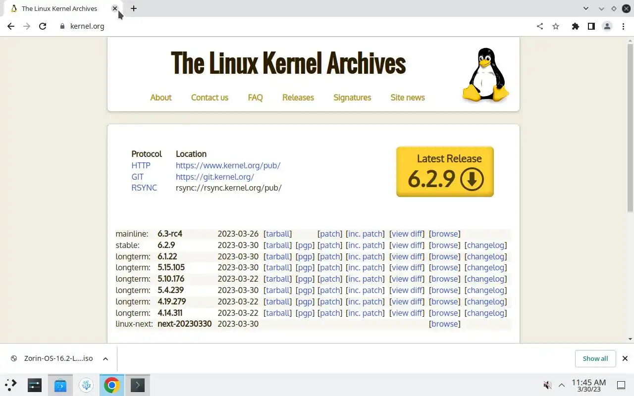Open the clock showing 11:45 AM
634x396 pixels.
pyautogui.click(x=588, y=385)
